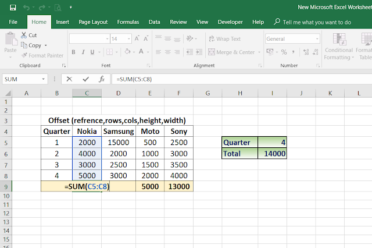
Task: Open the Font Color dropdown arrow
Action: (x=148, y=52)
